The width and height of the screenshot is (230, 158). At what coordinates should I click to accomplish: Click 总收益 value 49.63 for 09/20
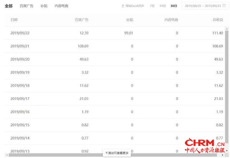click(x=219, y=59)
